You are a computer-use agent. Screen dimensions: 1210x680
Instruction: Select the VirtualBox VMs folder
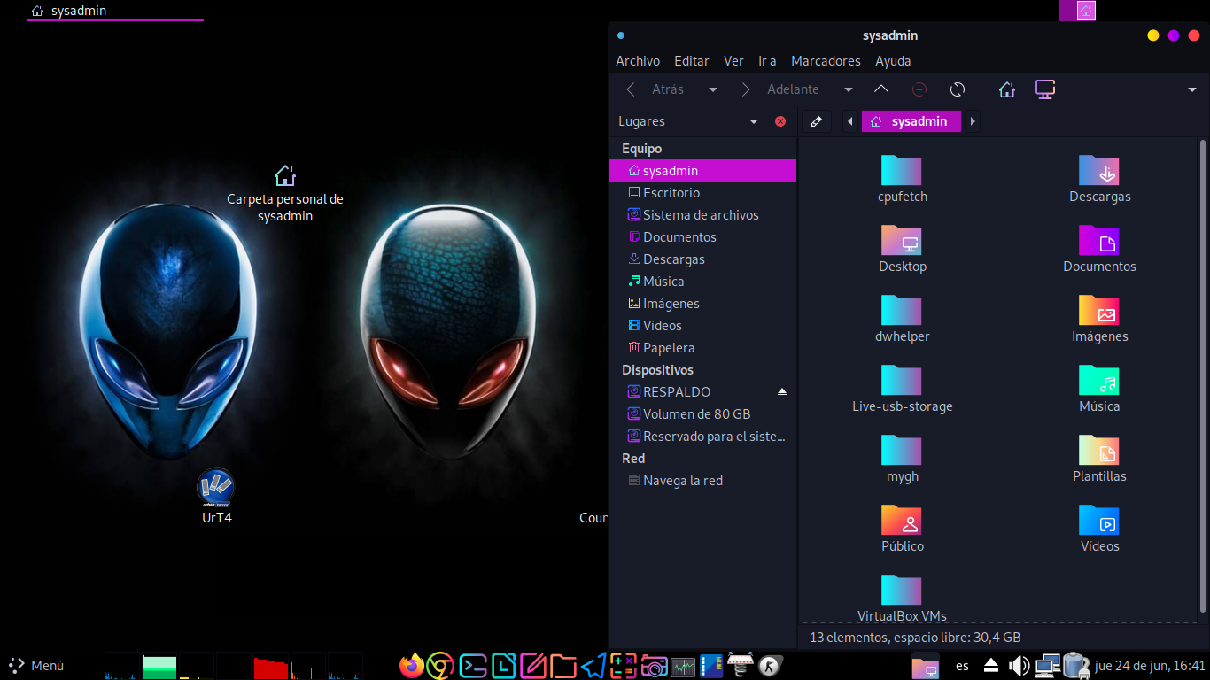click(x=902, y=598)
